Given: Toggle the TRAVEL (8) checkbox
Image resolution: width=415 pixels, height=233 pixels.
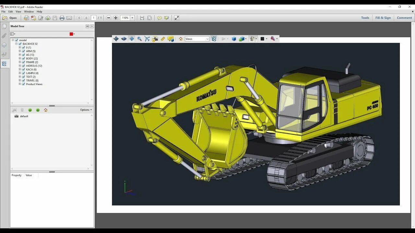Looking at the screenshot, I should [x=23, y=80].
